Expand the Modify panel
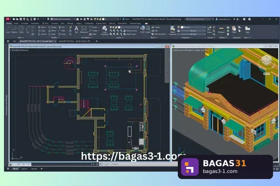The width and height of the screenshot is (280, 186). 55,38
